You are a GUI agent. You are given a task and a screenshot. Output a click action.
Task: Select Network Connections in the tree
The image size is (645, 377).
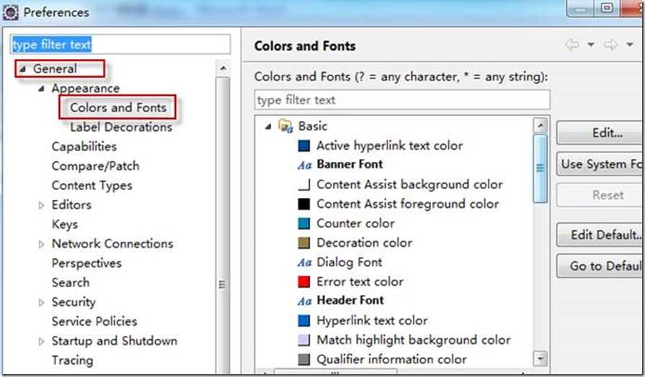click(x=112, y=244)
